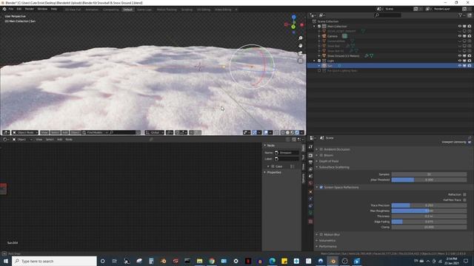Enable the Bloom checkbox
This screenshot has height=266, width=474.
[321, 155]
